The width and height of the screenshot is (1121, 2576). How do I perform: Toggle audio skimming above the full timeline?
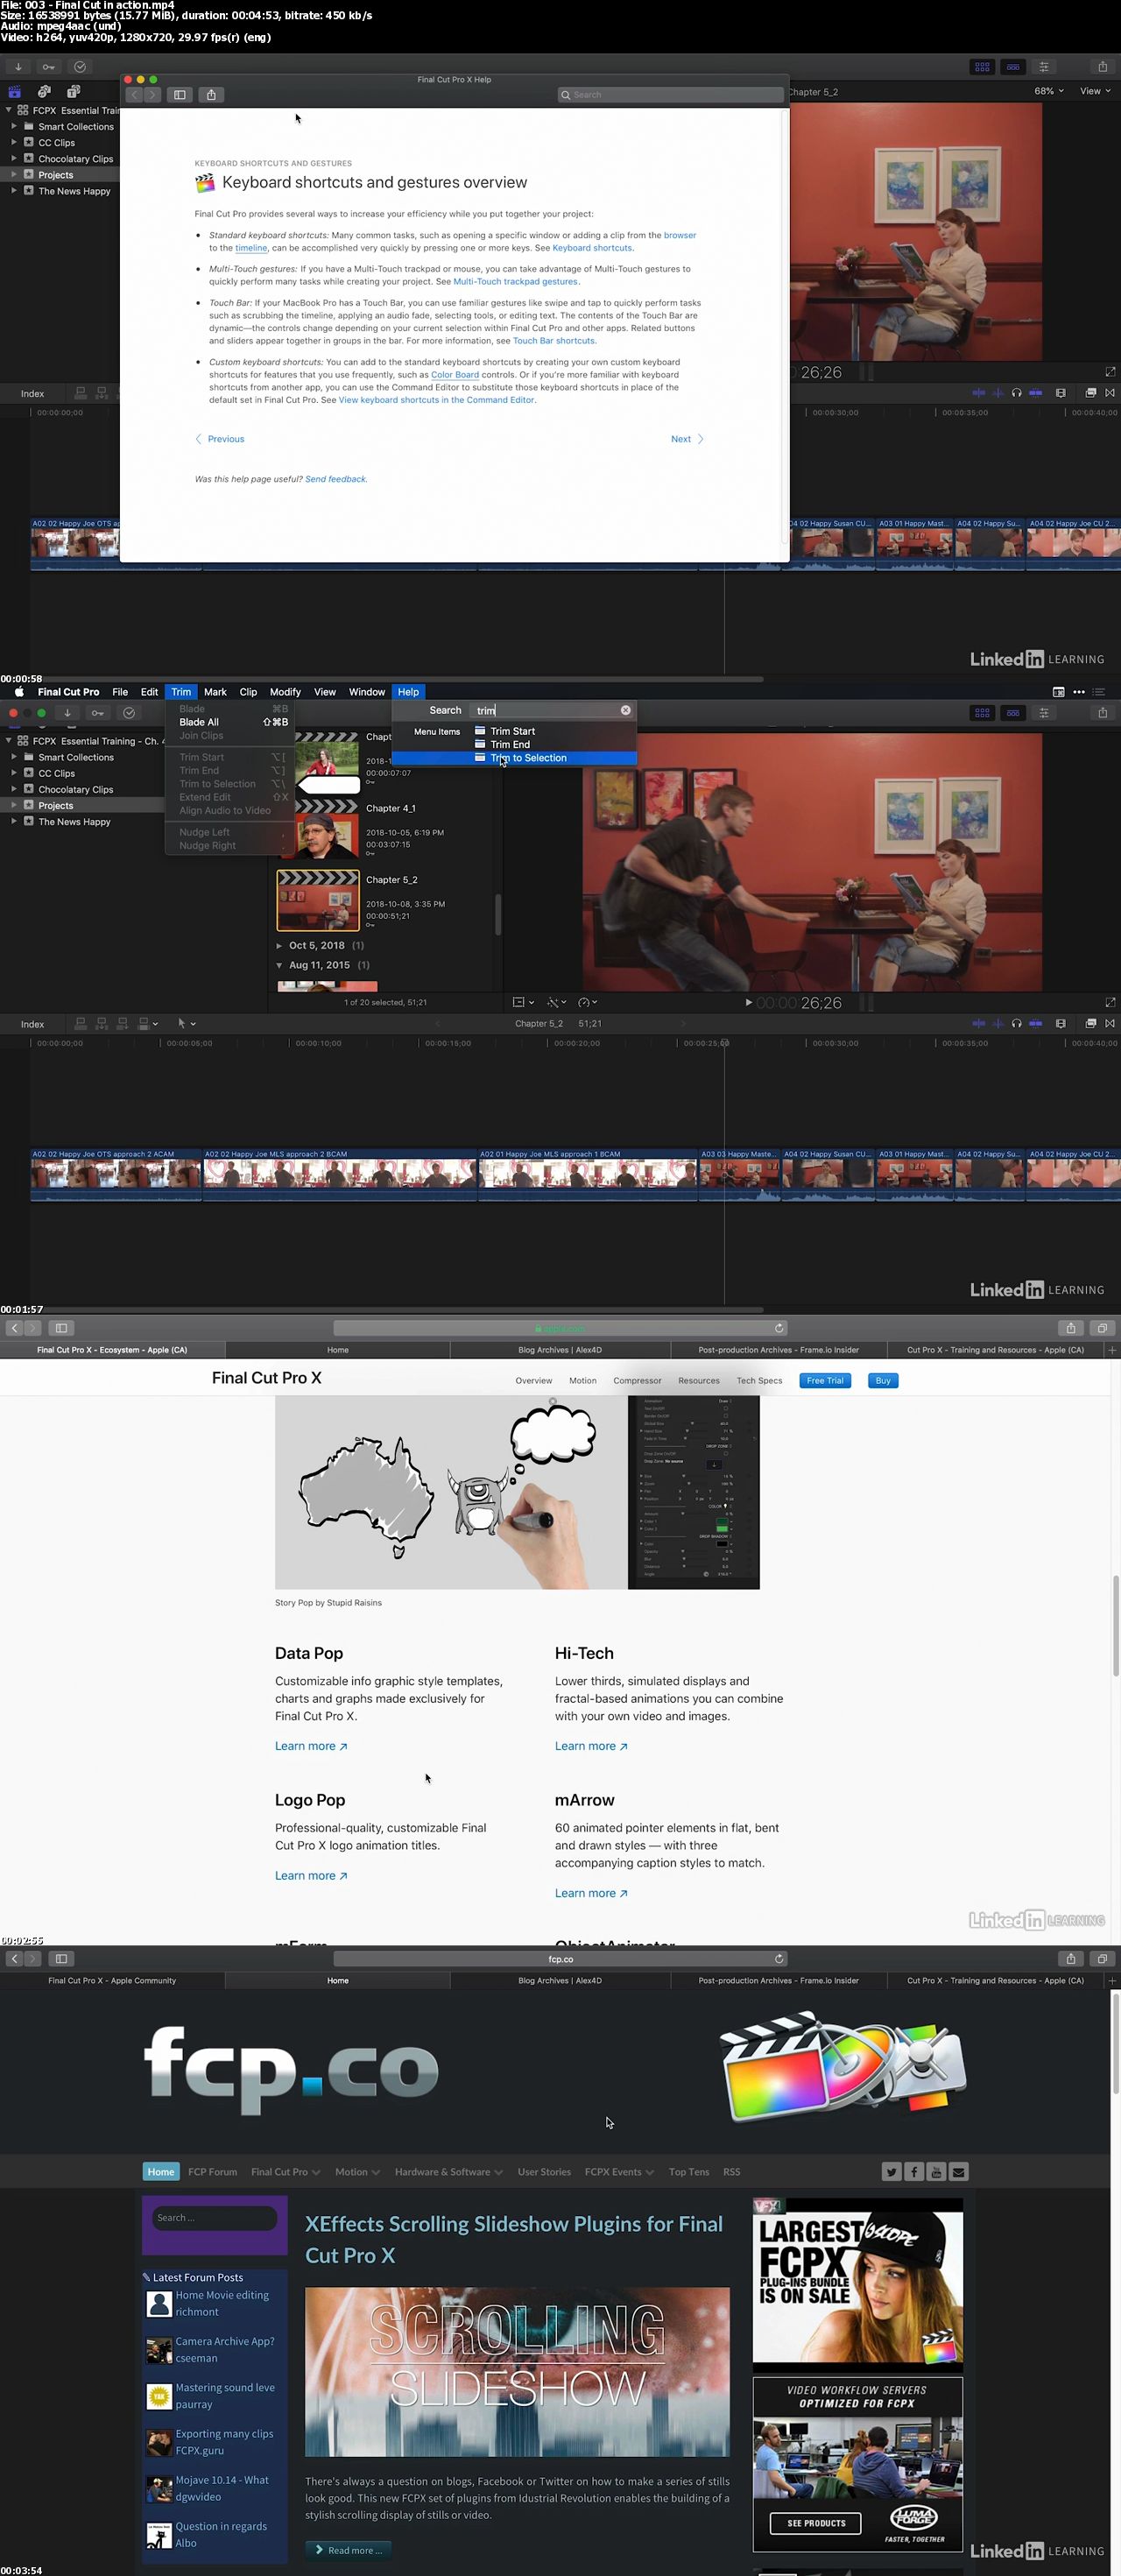(998, 1023)
